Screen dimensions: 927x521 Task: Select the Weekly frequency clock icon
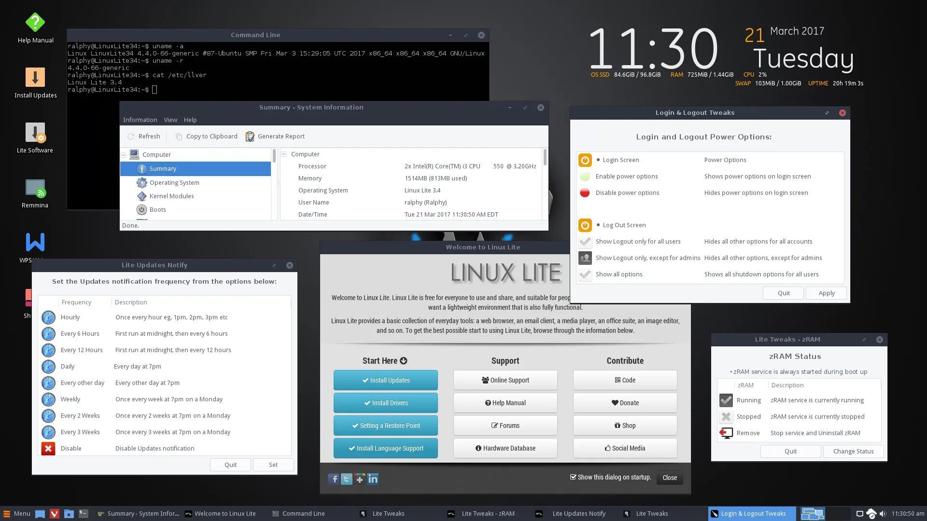(x=48, y=399)
